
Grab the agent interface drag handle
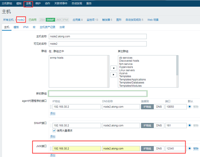[x=51, y=107]
